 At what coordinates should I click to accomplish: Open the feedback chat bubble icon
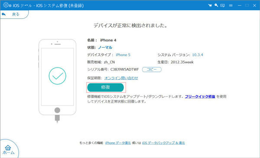pyautogui.click(x=223, y=6)
